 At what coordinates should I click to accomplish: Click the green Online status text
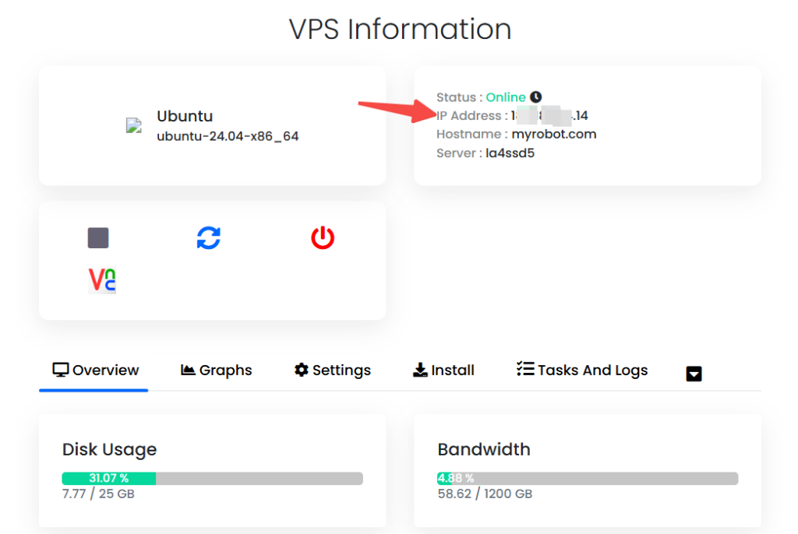pos(506,97)
